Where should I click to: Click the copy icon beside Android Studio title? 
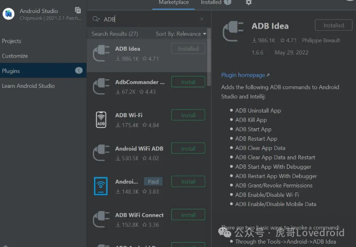(x=78, y=10)
